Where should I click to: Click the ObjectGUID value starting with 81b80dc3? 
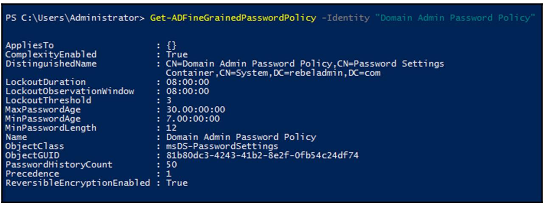(x=262, y=155)
